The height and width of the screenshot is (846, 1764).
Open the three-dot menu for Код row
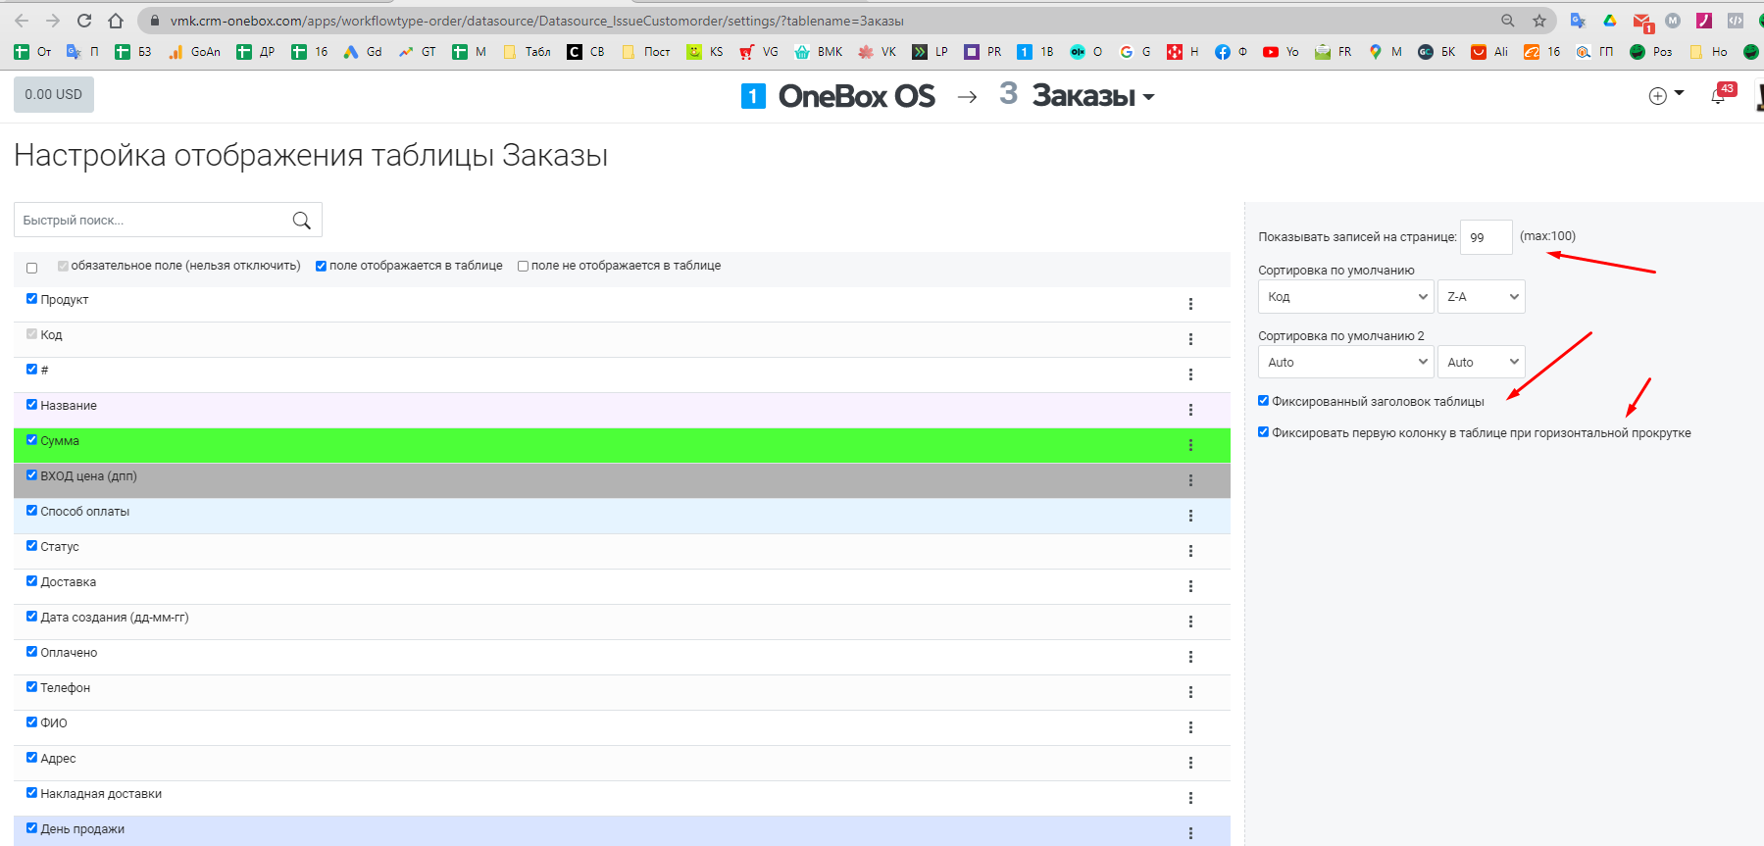coord(1190,339)
